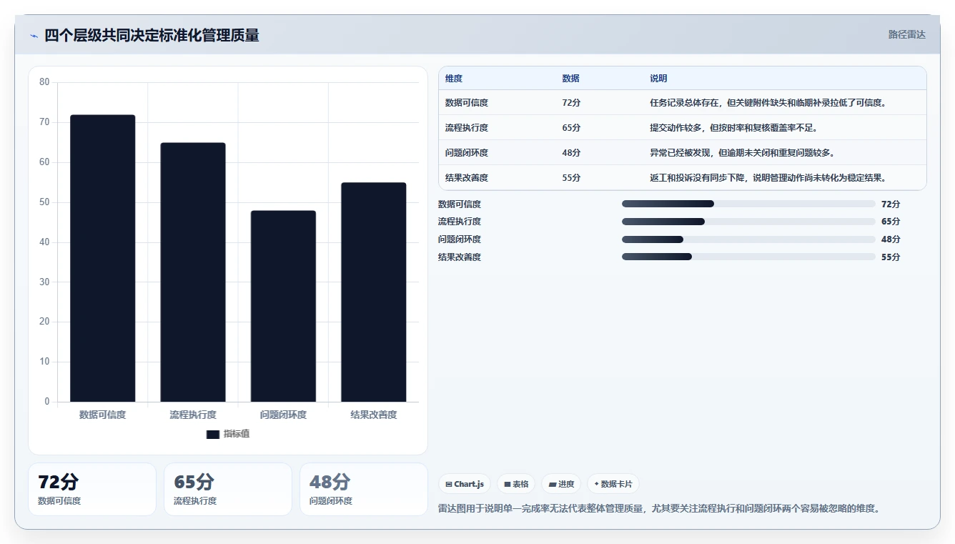Viewport: 955px width, 544px height.
Task: Click the 说明 column header in the table
Action: 658,79
